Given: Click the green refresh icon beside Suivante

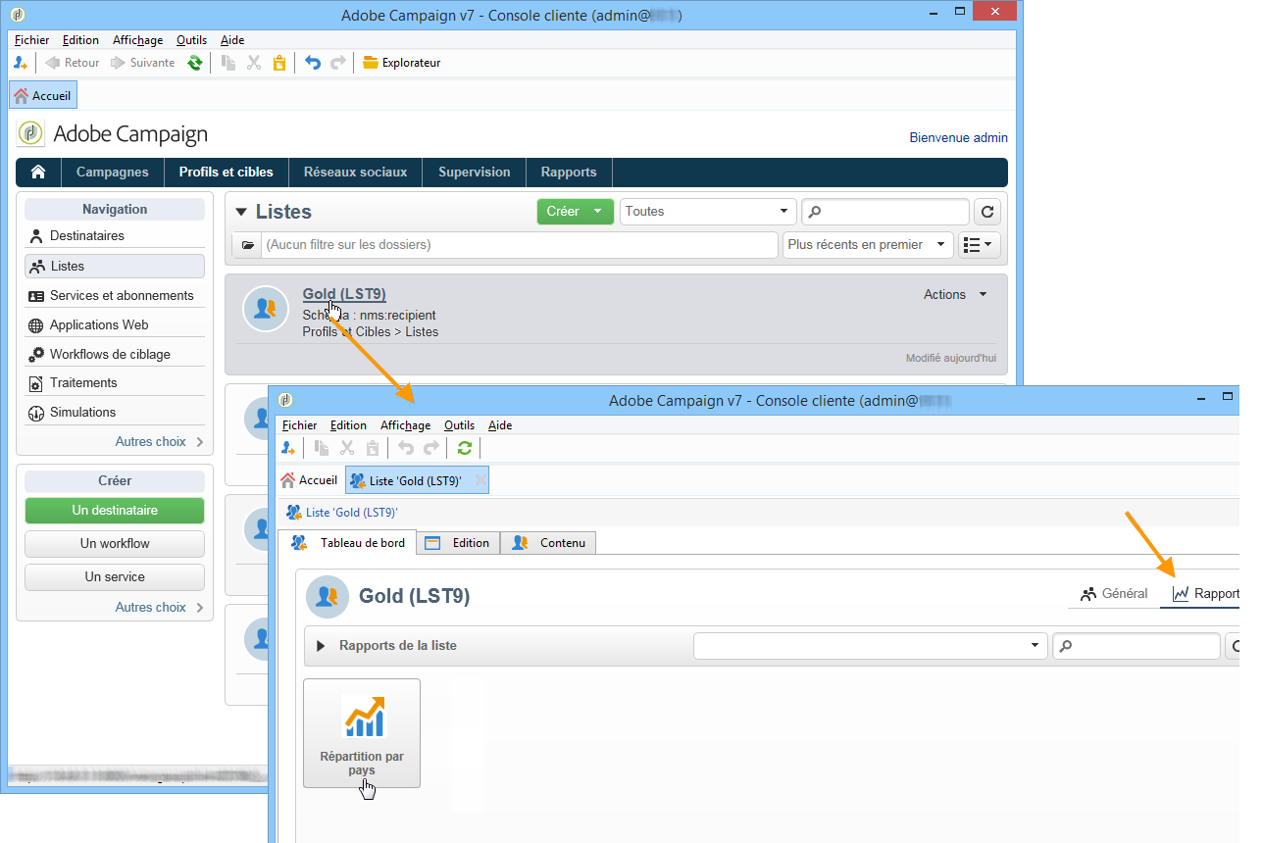Looking at the screenshot, I should (195, 63).
